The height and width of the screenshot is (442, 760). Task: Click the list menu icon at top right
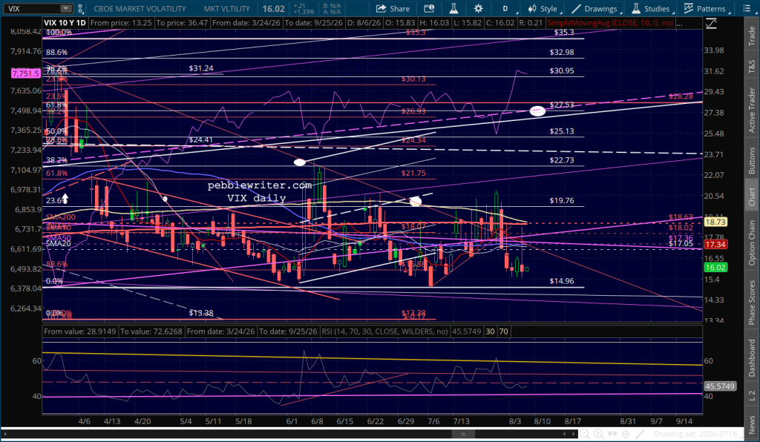click(747, 9)
